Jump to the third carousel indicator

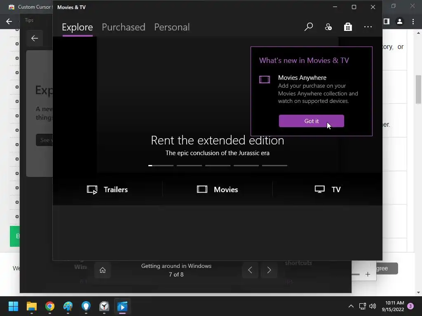(x=218, y=165)
